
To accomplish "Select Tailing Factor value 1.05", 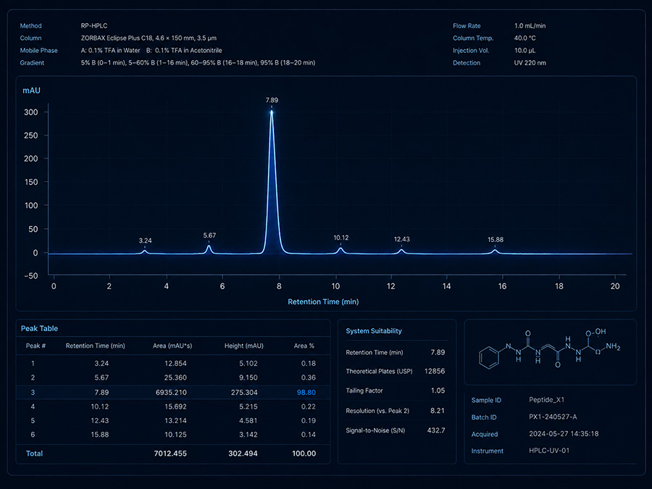I will coord(438,390).
